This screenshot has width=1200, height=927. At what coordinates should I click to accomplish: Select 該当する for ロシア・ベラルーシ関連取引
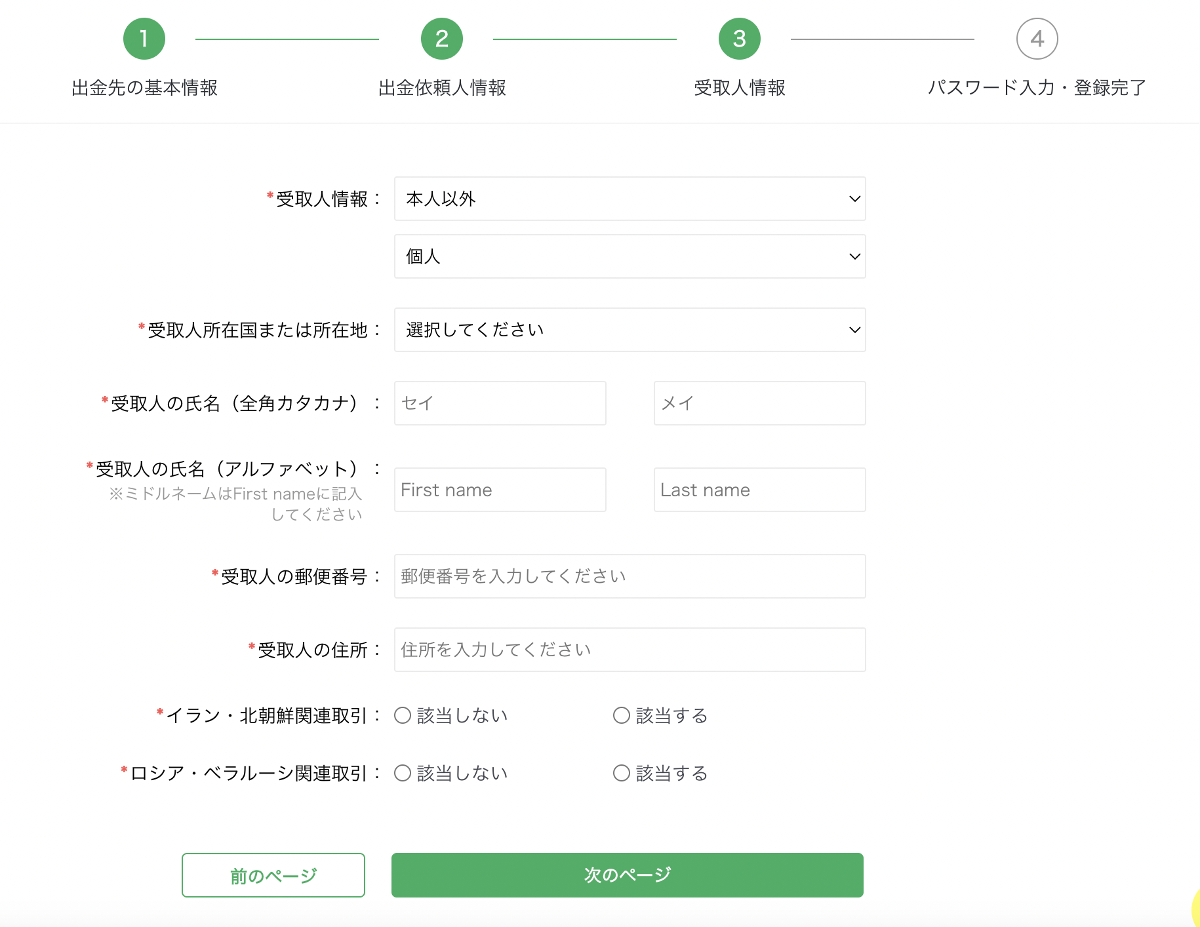(x=622, y=773)
